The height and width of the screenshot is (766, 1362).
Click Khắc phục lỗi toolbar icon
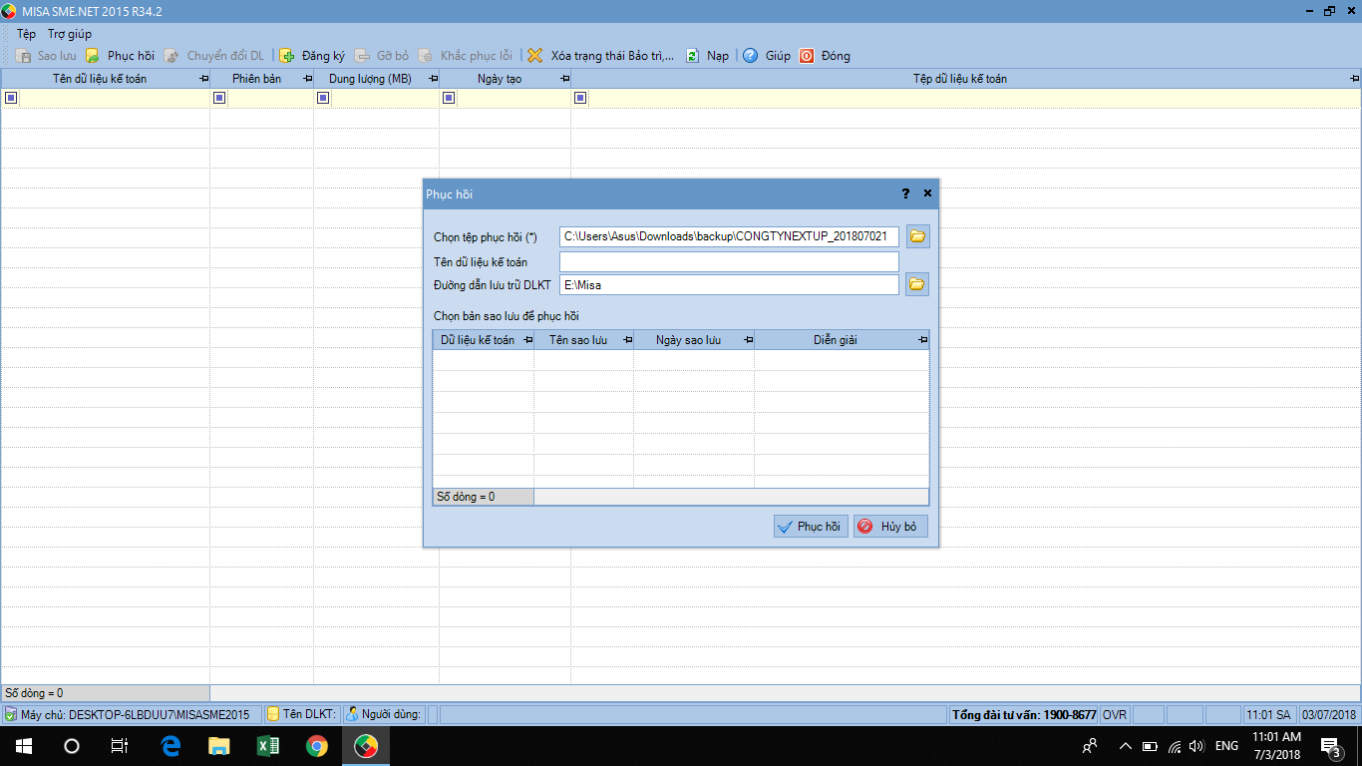pos(426,56)
